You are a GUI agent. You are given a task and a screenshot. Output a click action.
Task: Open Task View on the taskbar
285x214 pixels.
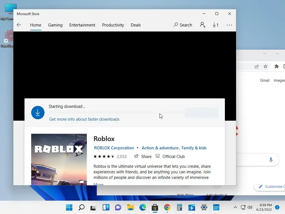click(93, 208)
